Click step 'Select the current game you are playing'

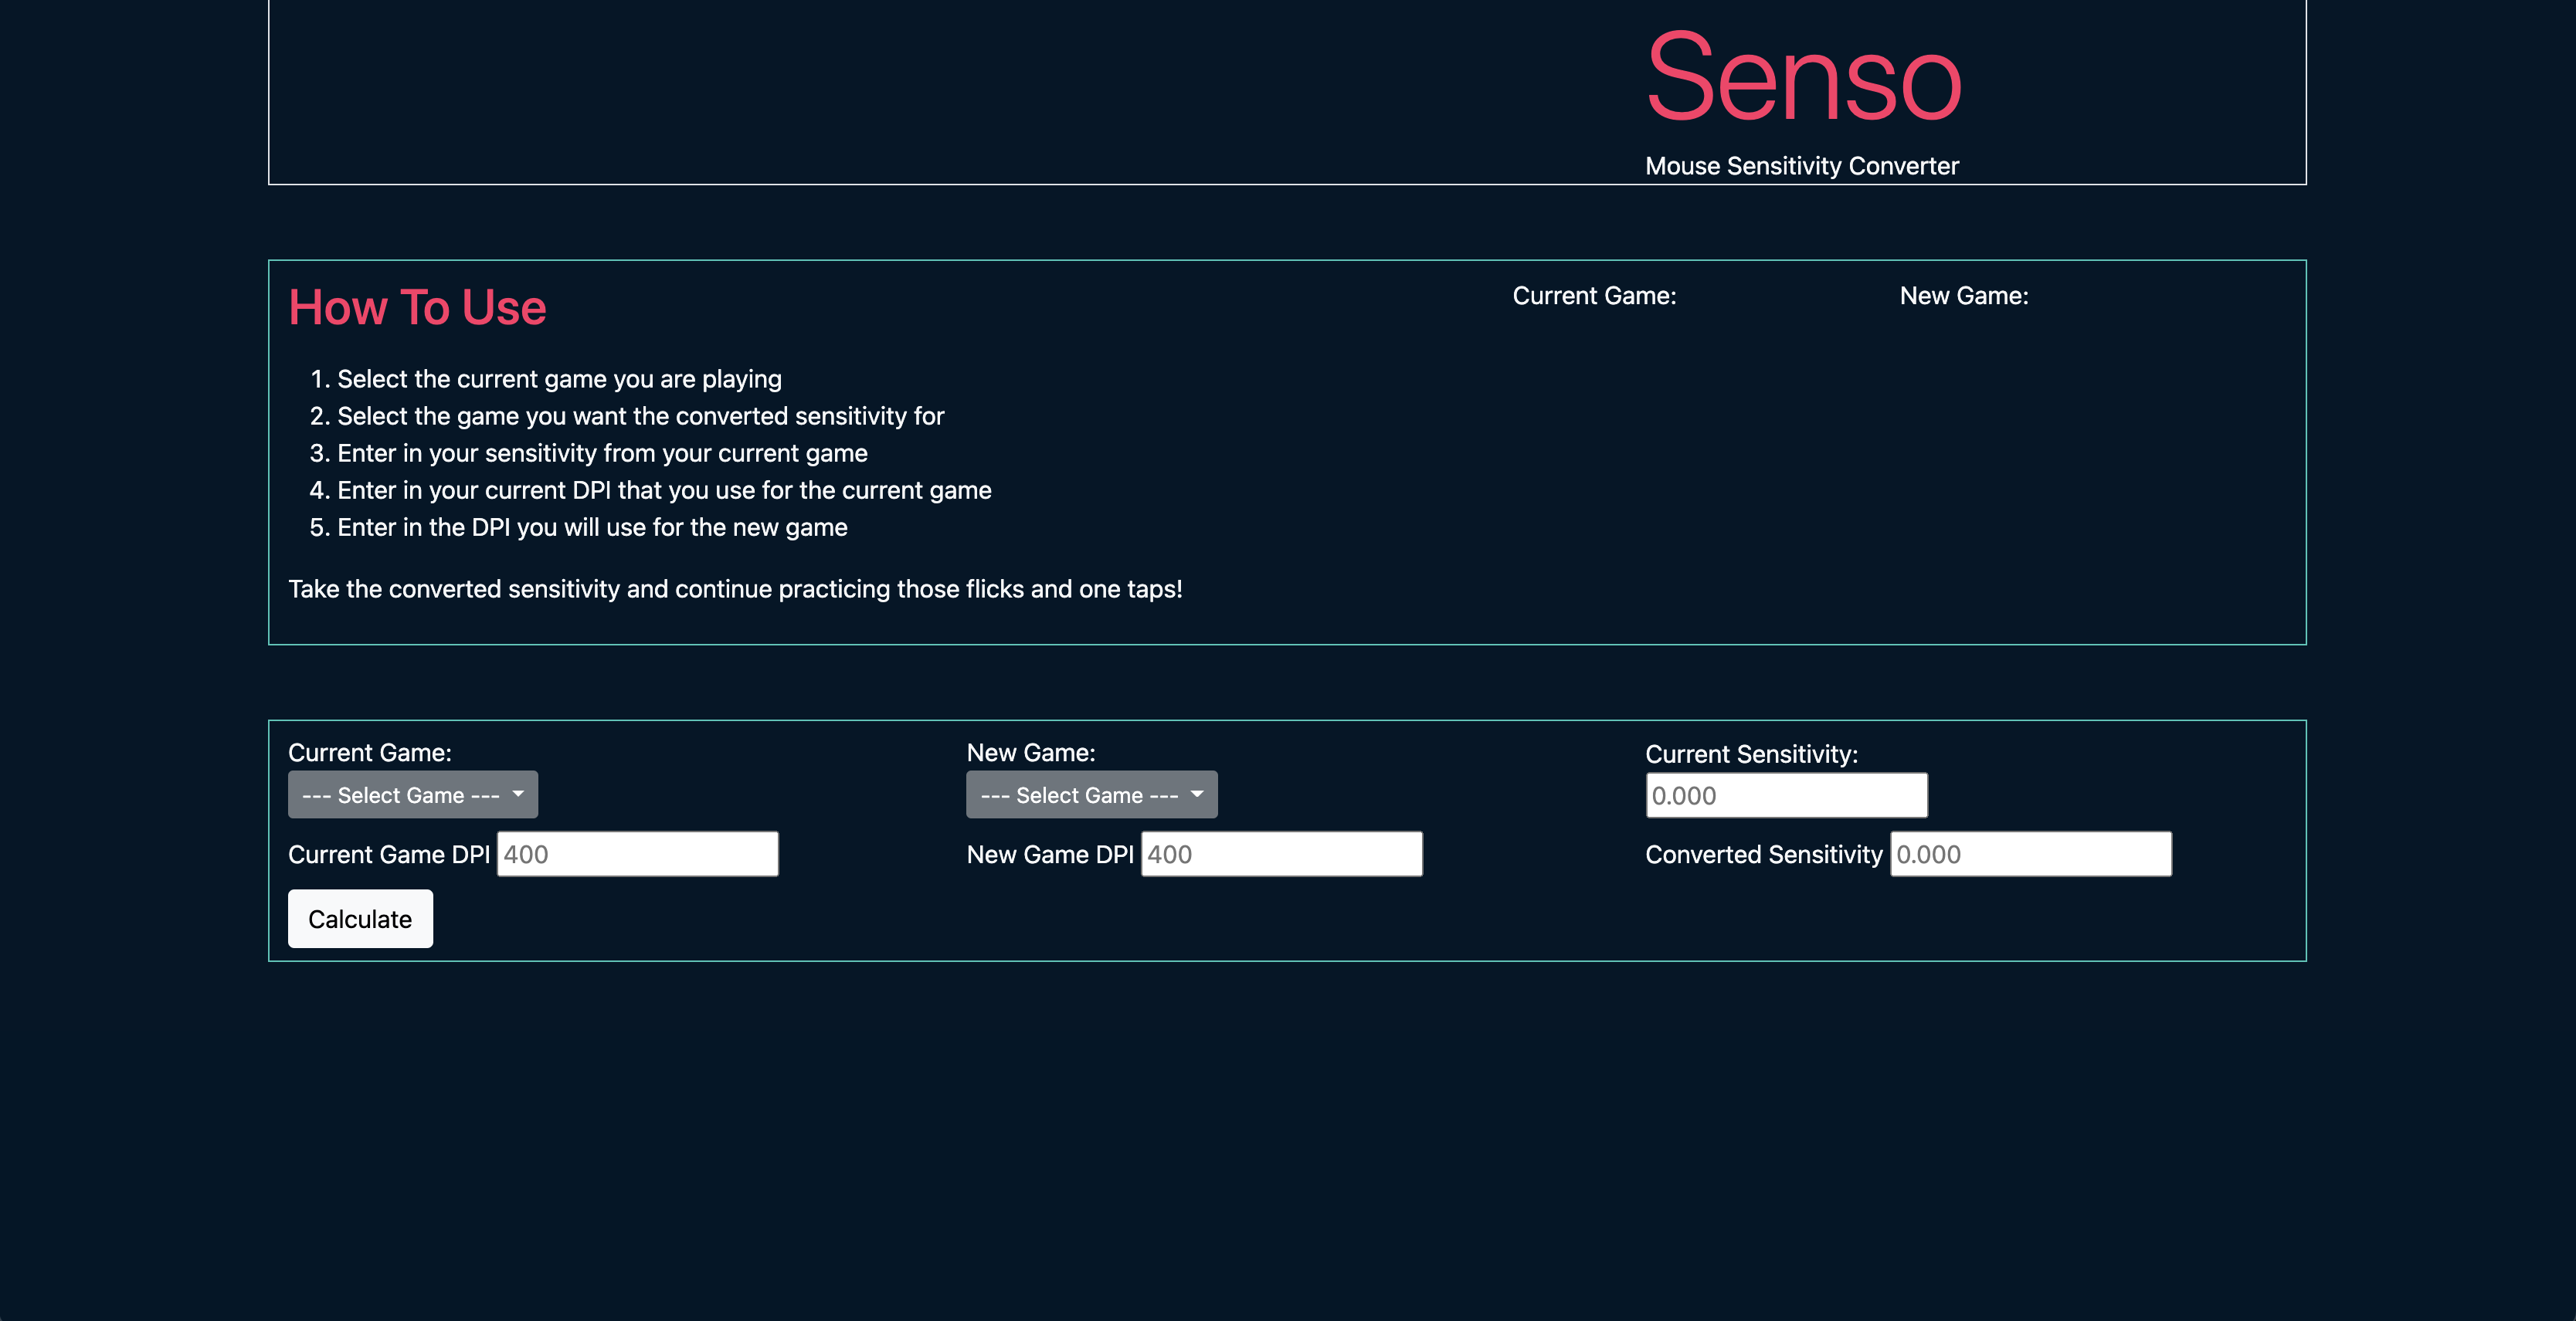[x=559, y=379]
